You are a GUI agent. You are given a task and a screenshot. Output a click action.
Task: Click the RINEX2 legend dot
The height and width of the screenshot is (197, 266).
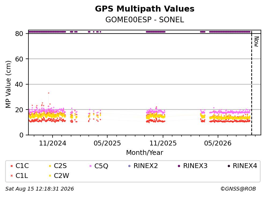click(x=130, y=166)
